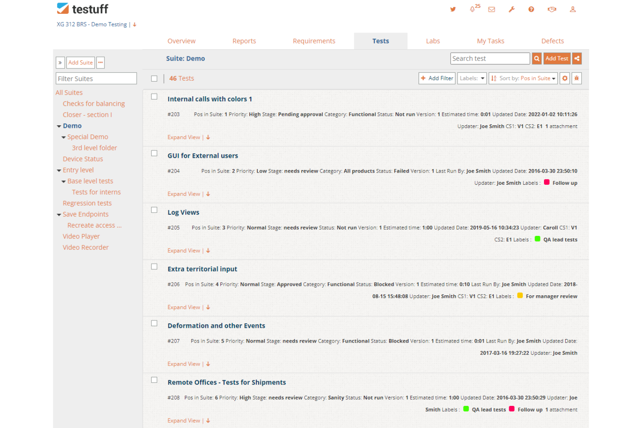Collapse the Demo suite in the tree
The image size is (642, 428).
coord(59,126)
